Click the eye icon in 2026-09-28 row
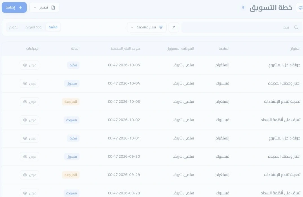Viewport: 303px width, 197px height. [25, 193]
